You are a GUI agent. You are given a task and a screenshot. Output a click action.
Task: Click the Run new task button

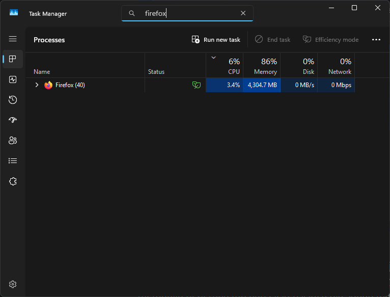[x=216, y=40]
